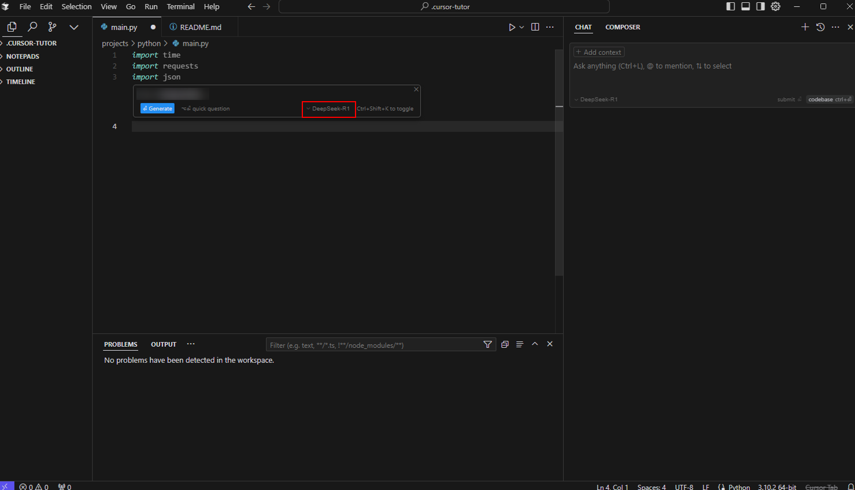Show additional sidebar views chevron
Viewport: 855px width, 490px height.
click(74, 27)
